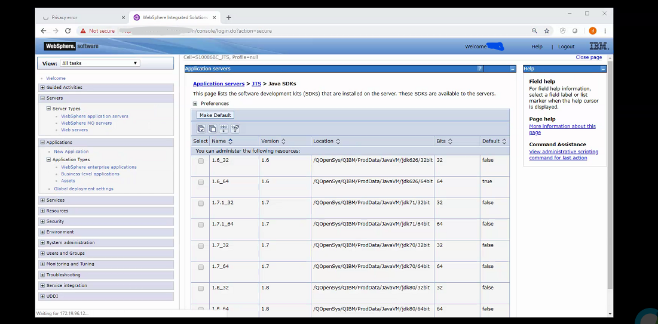Open the Chrome three-dot menu
Viewport: 658px width, 324px height.
click(605, 30)
